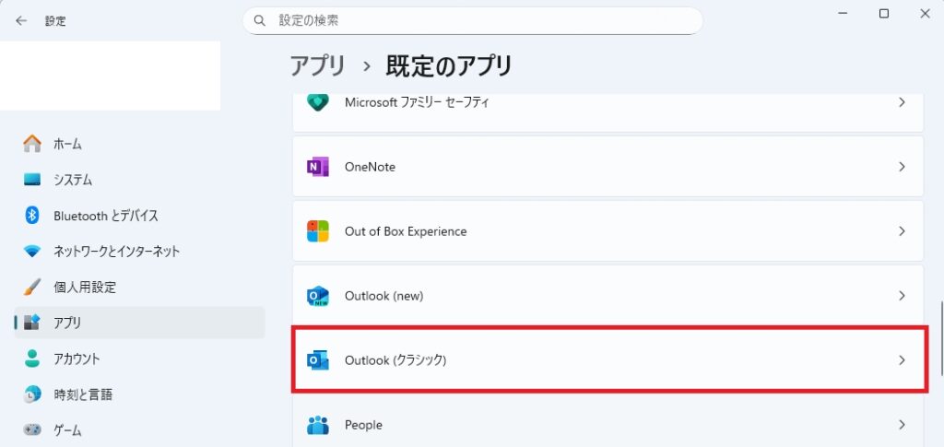Click the Out of Box Experience icon
The width and height of the screenshot is (944, 447).
[x=317, y=231]
